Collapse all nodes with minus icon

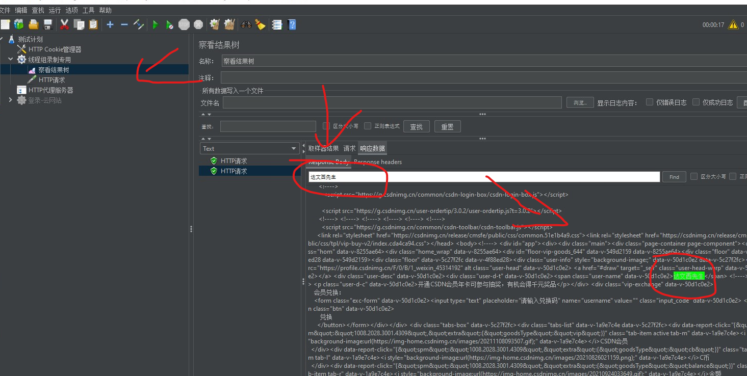tap(124, 24)
